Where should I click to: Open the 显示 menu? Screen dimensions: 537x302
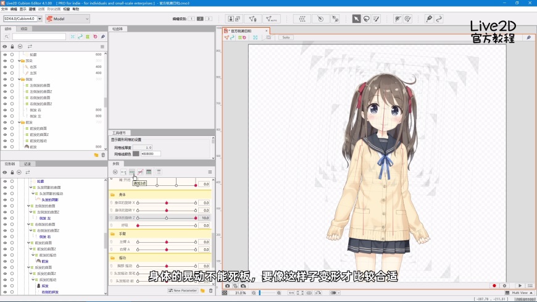click(23, 9)
